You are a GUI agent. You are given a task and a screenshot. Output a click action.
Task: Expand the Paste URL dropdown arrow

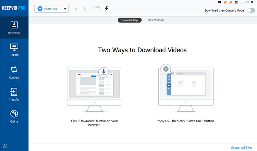click(x=65, y=9)
